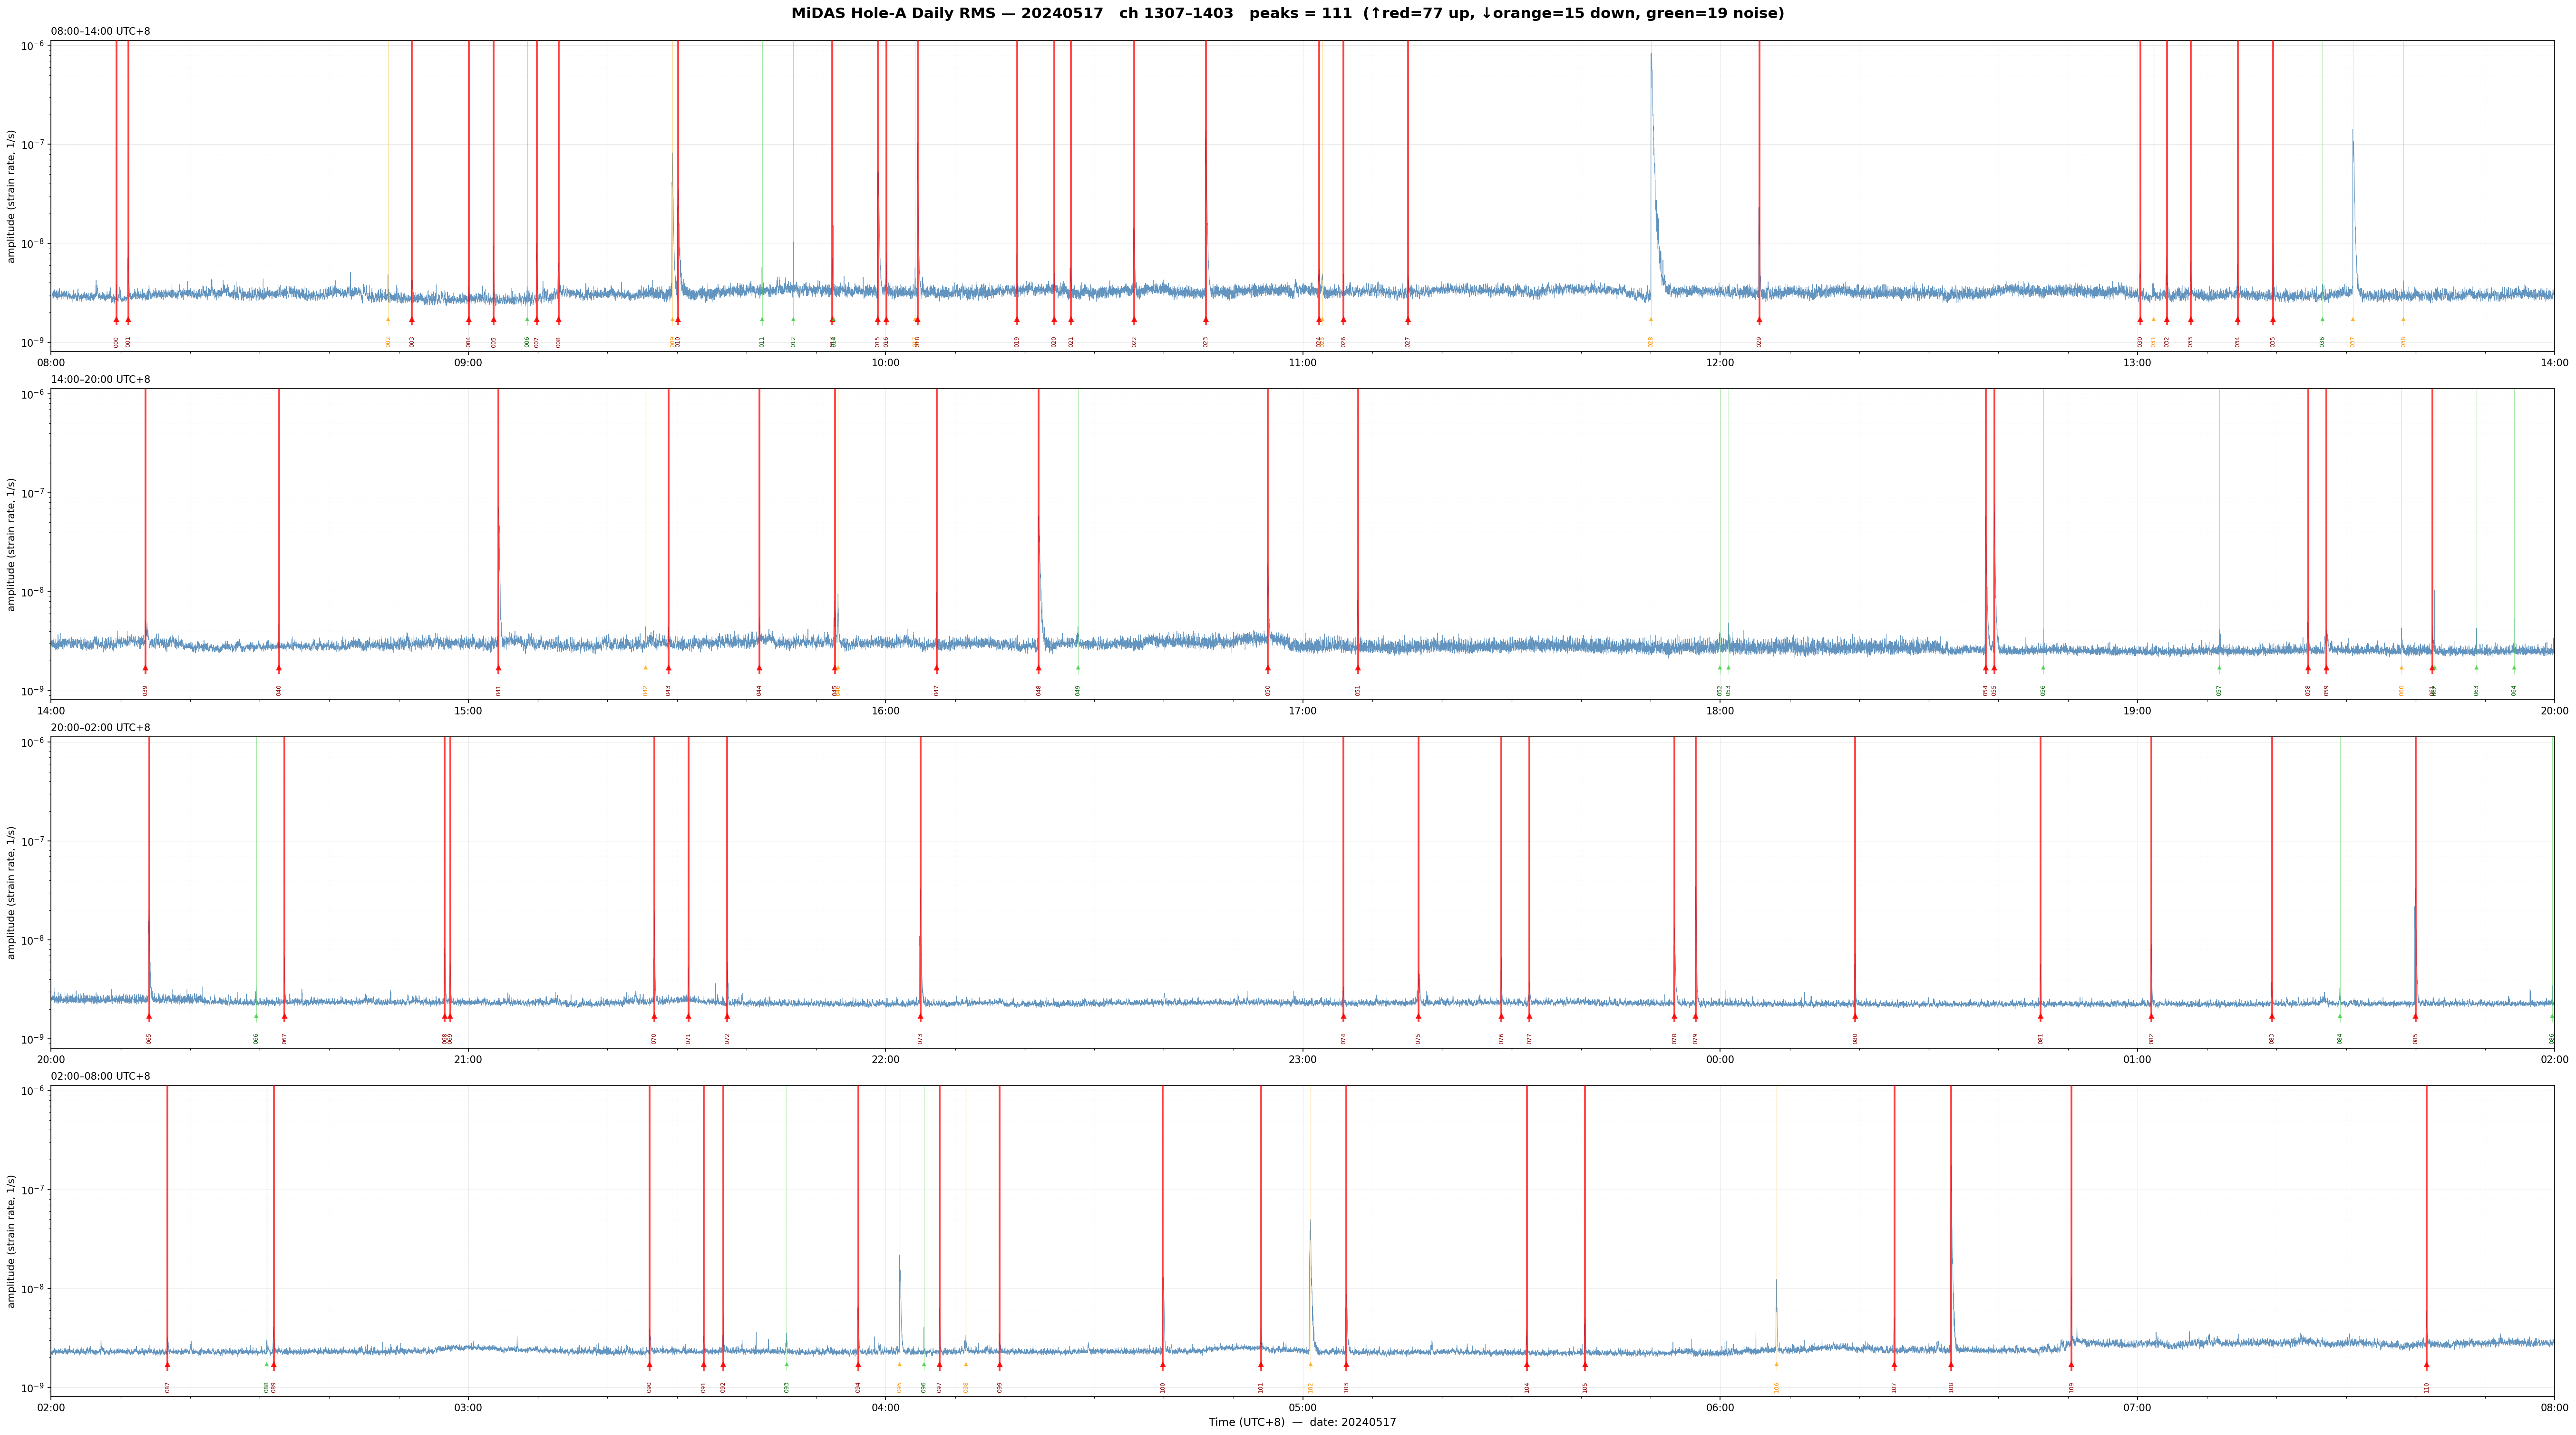Viewport: 2576px width, 1435px height.
Task: Click the "02:00–08:00 UTC+8" panel heading
Action: (101, 1076)
